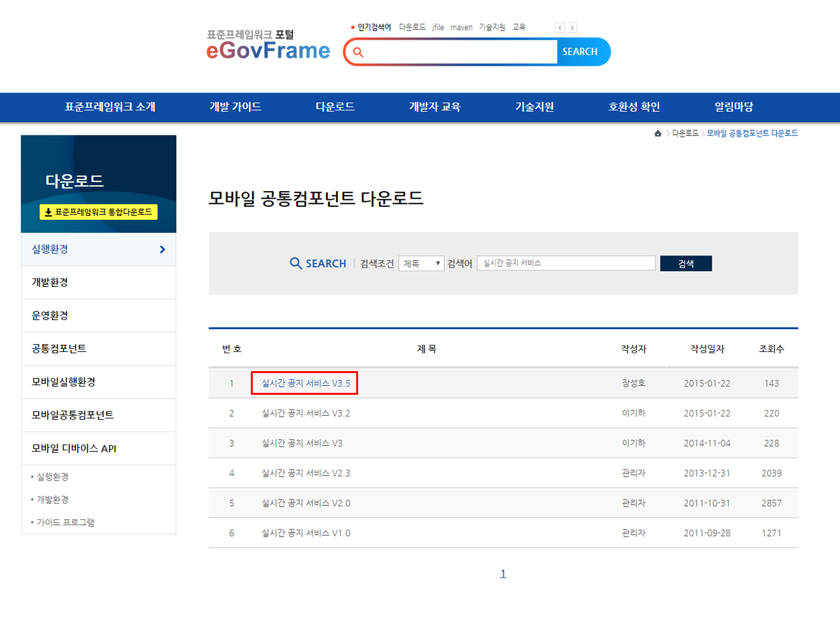Click previous arrow for popular keywords
Image resolution: width=840 pixels, height=619 pixels.
click(560, 27)
